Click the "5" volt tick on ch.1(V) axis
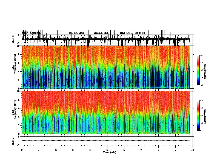This screenshot has height=168, width=217. 19,35
